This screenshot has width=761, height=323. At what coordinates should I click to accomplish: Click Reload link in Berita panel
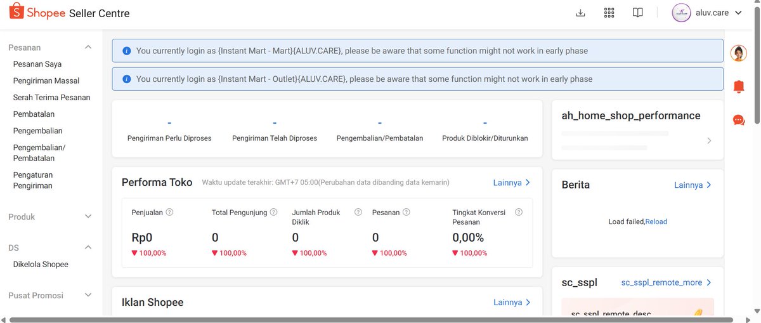click(656, 221)
